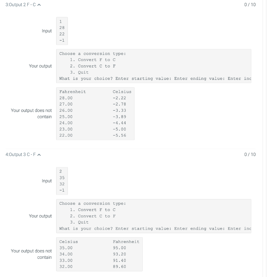Click the '0 / 10' score for test 4

click(x=250, y=154)
